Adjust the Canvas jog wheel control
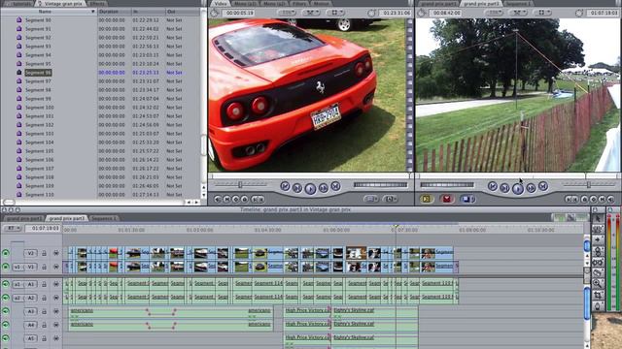Viewport: 622px width, 349px height. click(x=447, y=185)
